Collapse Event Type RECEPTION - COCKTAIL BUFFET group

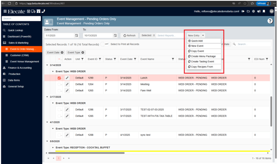coord(53,147)
